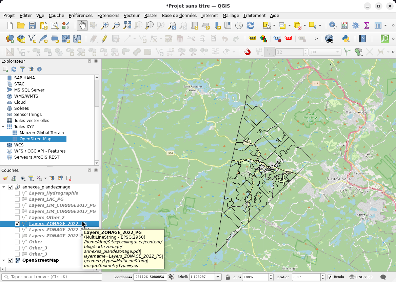The image size is (396, 282).
Task: Collapse the annexea_plandezonage layer group
Action: tap(4, 187)
